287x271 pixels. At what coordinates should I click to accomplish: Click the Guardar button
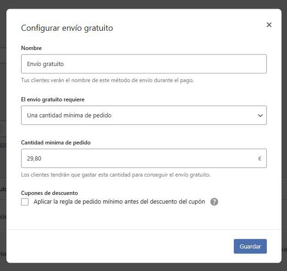pyautogui.click(x=250, y=246)
